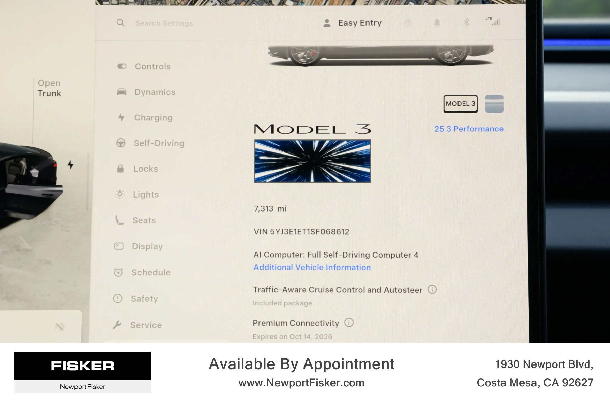
Task: Click the Controls toggle icon
Action: coord(122,66)
